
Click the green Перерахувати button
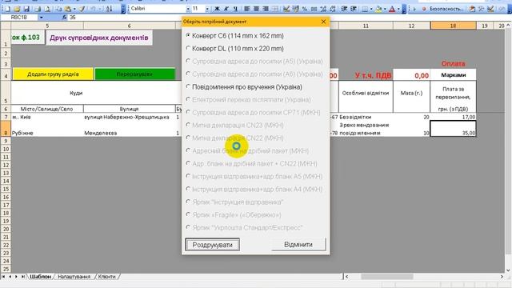(134, 74)
